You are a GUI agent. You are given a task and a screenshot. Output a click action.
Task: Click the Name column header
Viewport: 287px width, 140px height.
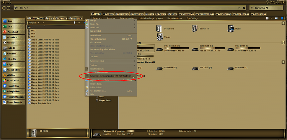point(55,27)
